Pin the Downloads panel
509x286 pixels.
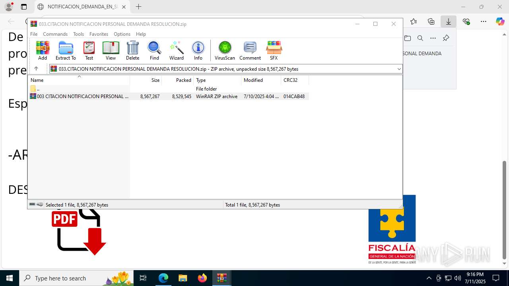[x=446, y=38]
